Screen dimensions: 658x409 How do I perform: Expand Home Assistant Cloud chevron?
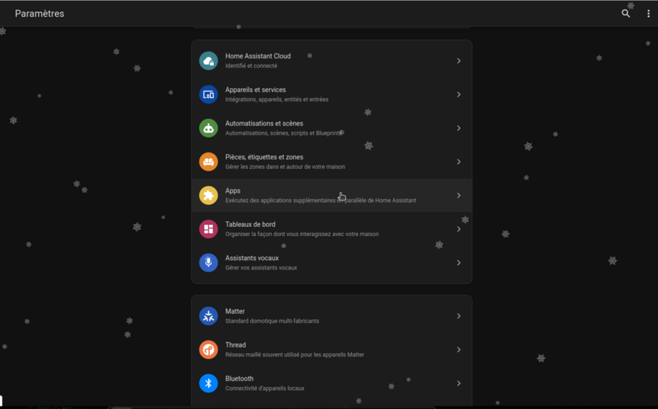(x=459, y=61)
